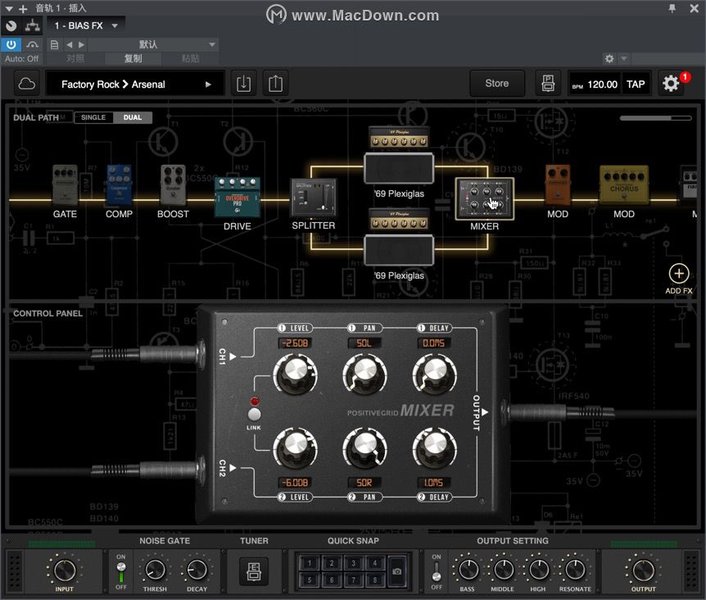The image size is (706, 600).
Task: Select the COMP pedal in chain
Action: click(119, 185)
